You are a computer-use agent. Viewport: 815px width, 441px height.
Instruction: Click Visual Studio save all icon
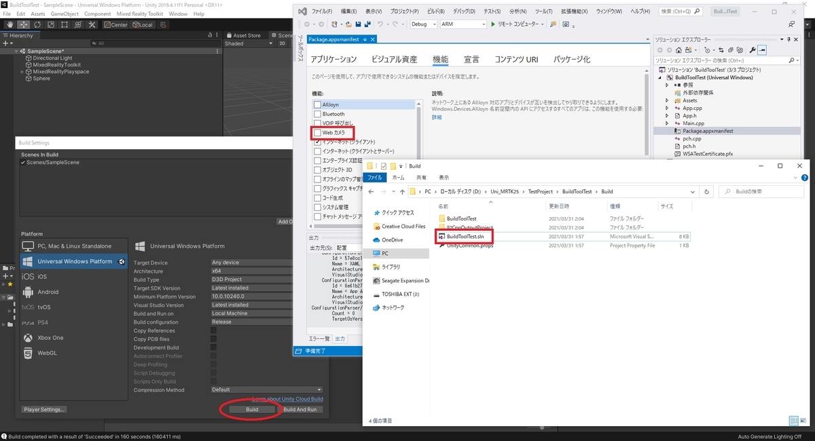click(367, 24)
